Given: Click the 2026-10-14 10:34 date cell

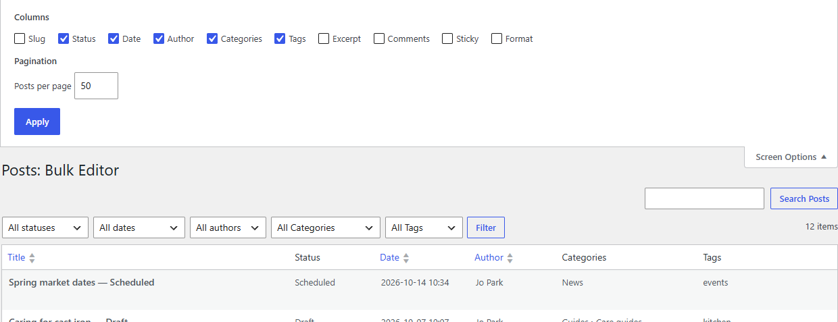Looking at the screenshot, I should point(415,282).
